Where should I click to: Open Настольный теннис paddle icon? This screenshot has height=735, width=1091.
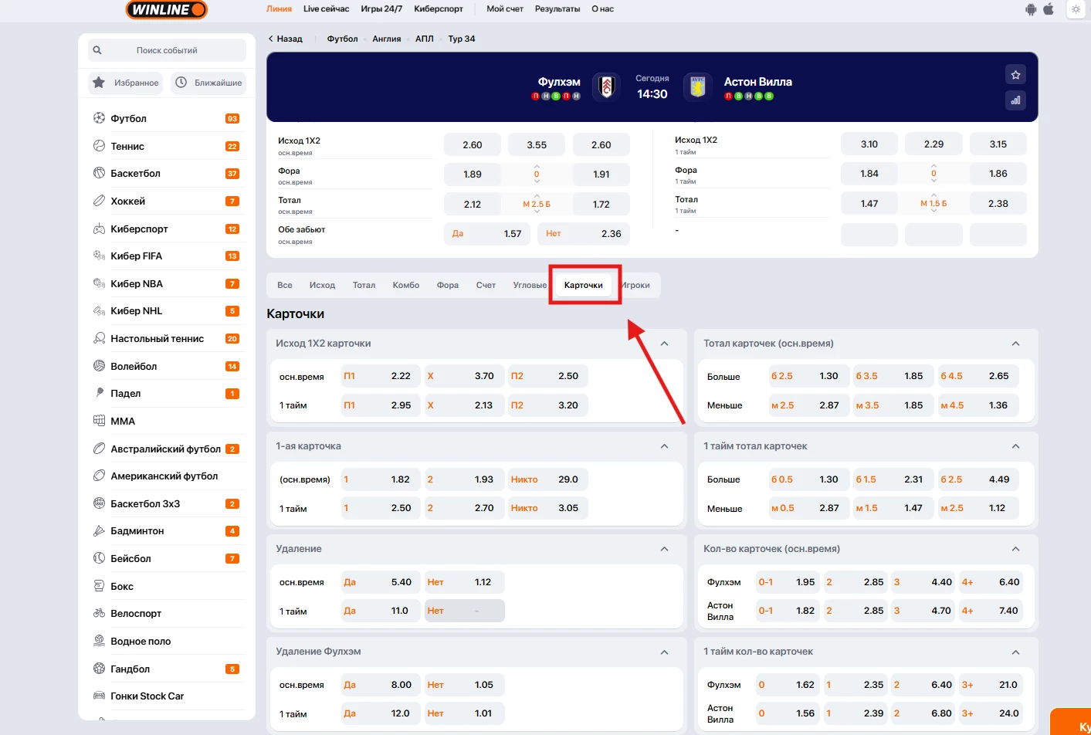pyautogui.click(x=99, y=338)
